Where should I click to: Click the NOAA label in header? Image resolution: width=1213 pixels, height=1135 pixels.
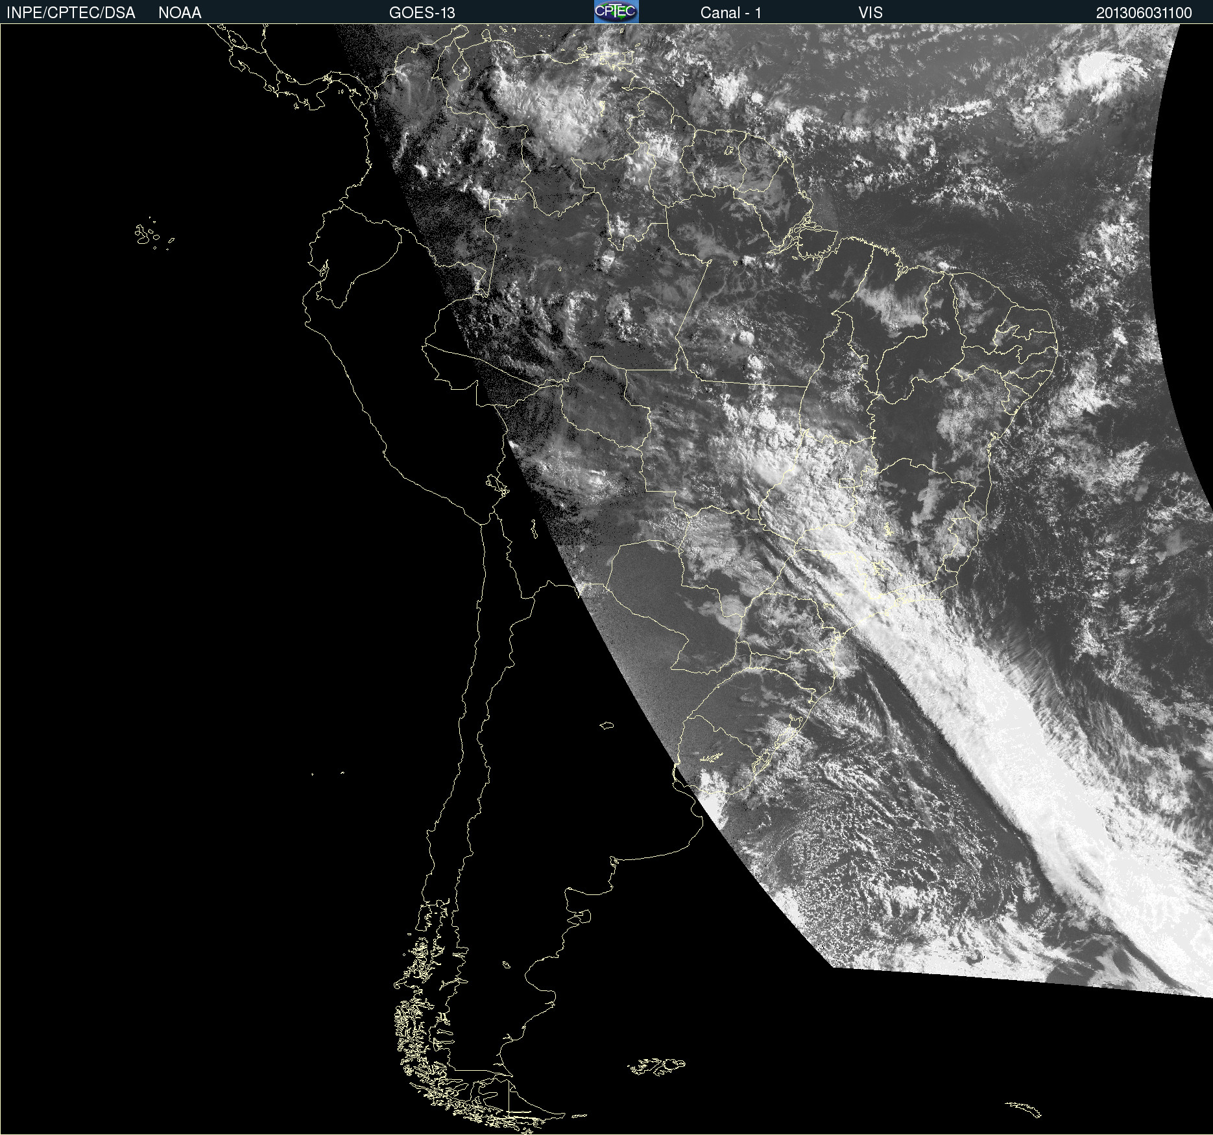coord(180,13)
